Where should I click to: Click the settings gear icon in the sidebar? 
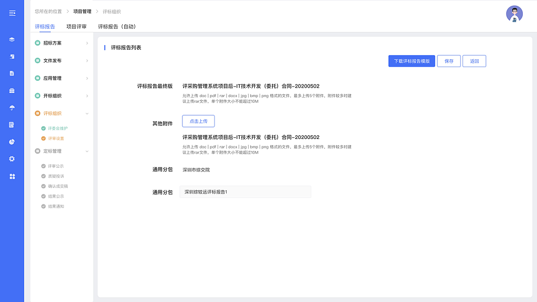pos(12,158)
